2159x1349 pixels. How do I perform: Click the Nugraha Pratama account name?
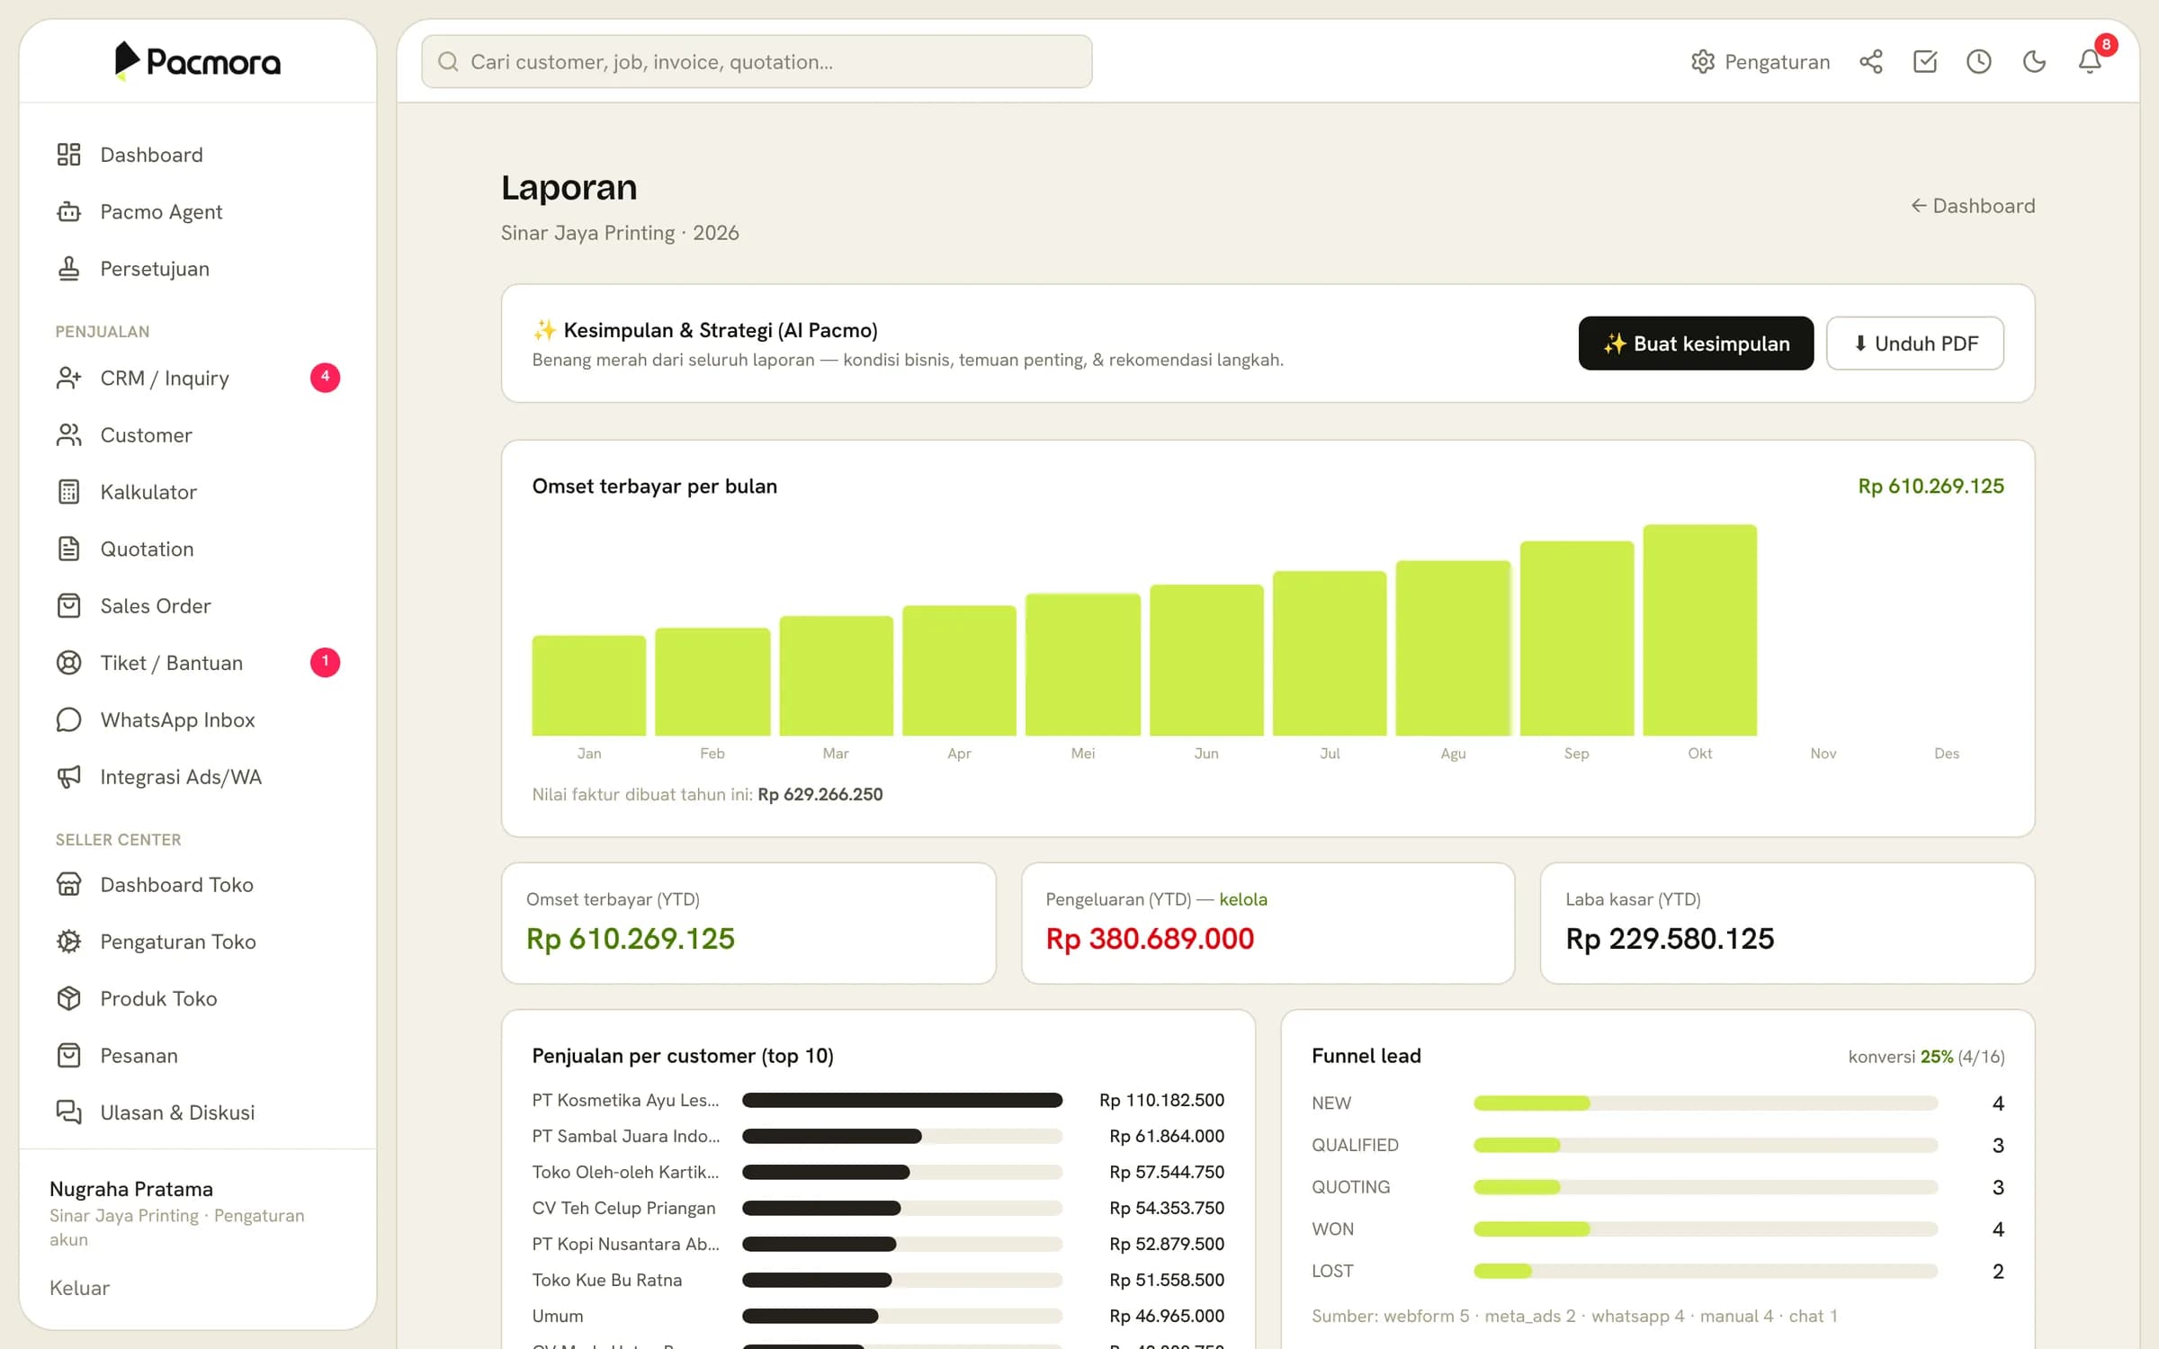click(131, 1189)
